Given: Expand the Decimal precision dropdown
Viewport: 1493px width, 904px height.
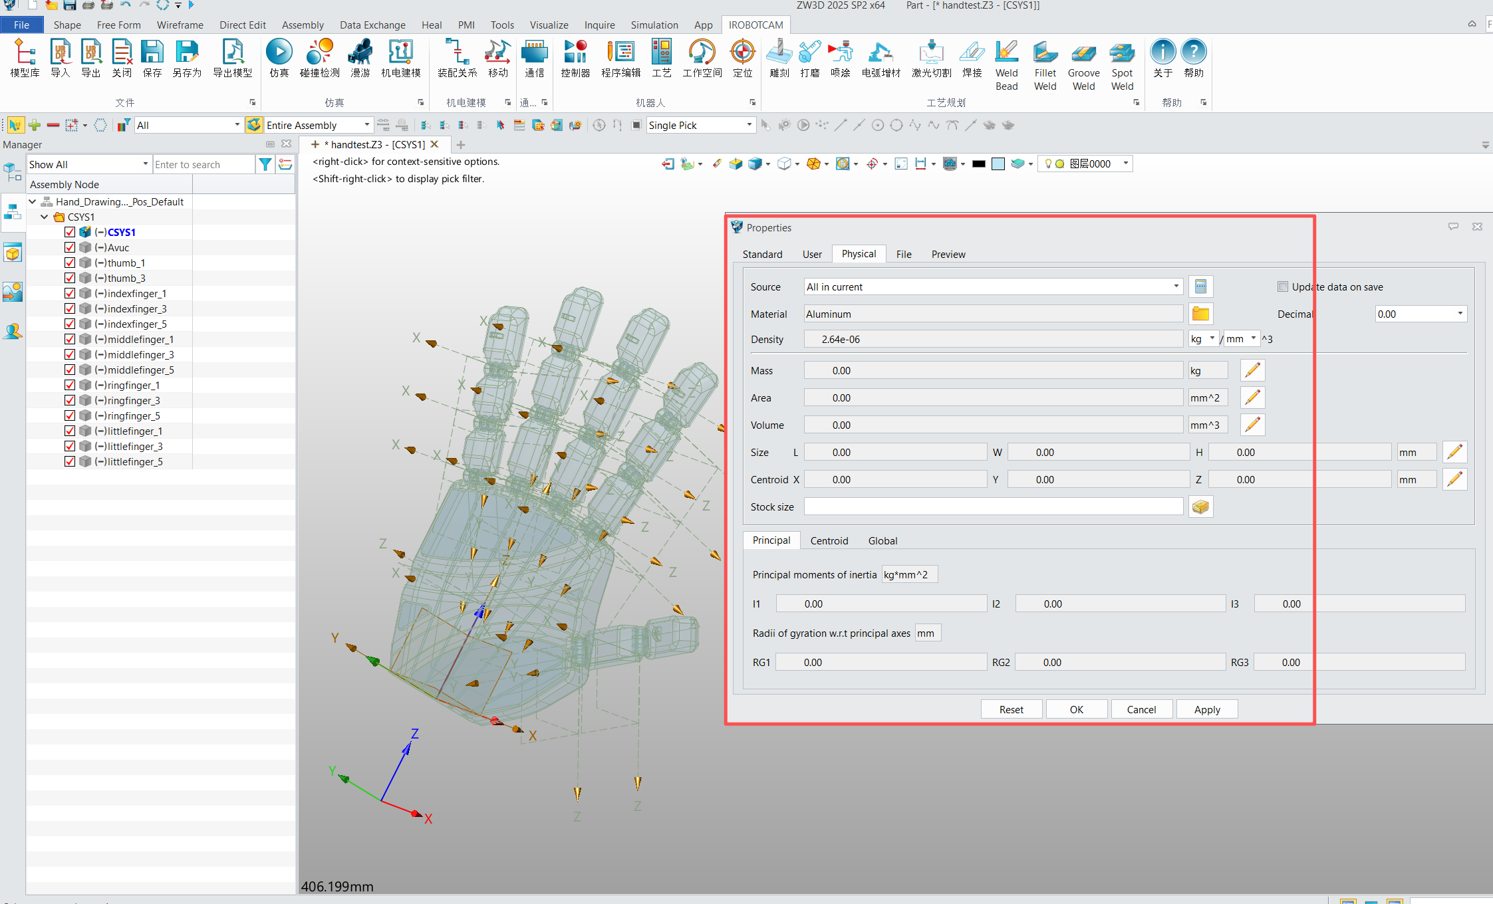Looking at the screenshot, I should (x=1460, y=314).
